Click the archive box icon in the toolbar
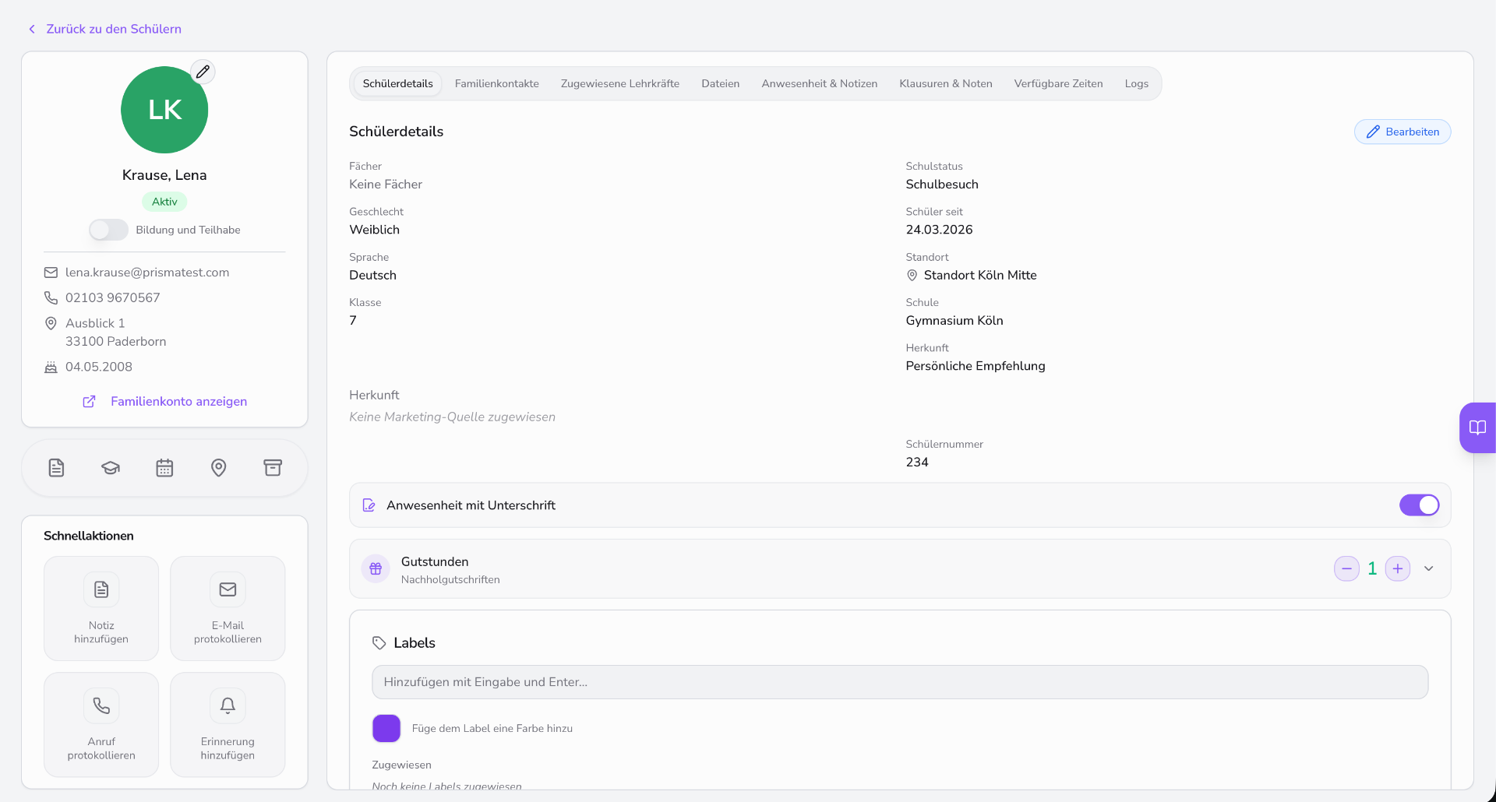 pos(273,468)
